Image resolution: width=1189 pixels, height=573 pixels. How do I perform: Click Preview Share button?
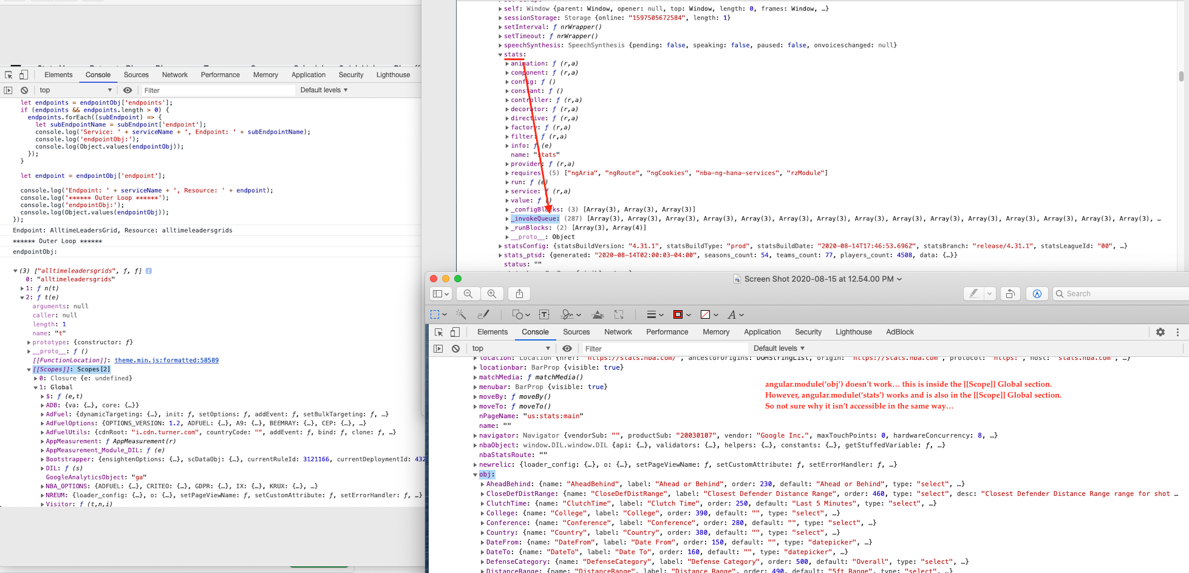(519, 294)
